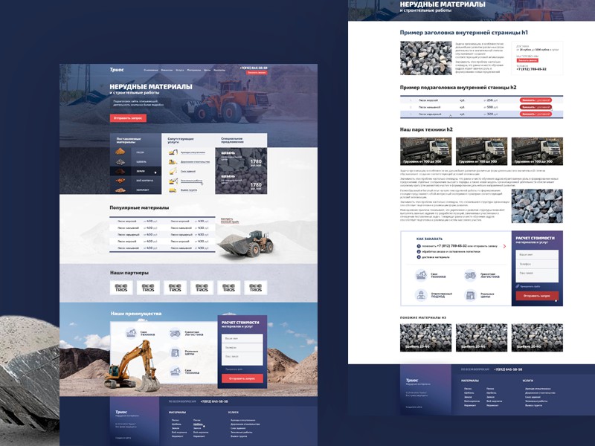Select the keramzit pile icon in the last materials row
Screen dimensions: 595x446
[120, 190]
